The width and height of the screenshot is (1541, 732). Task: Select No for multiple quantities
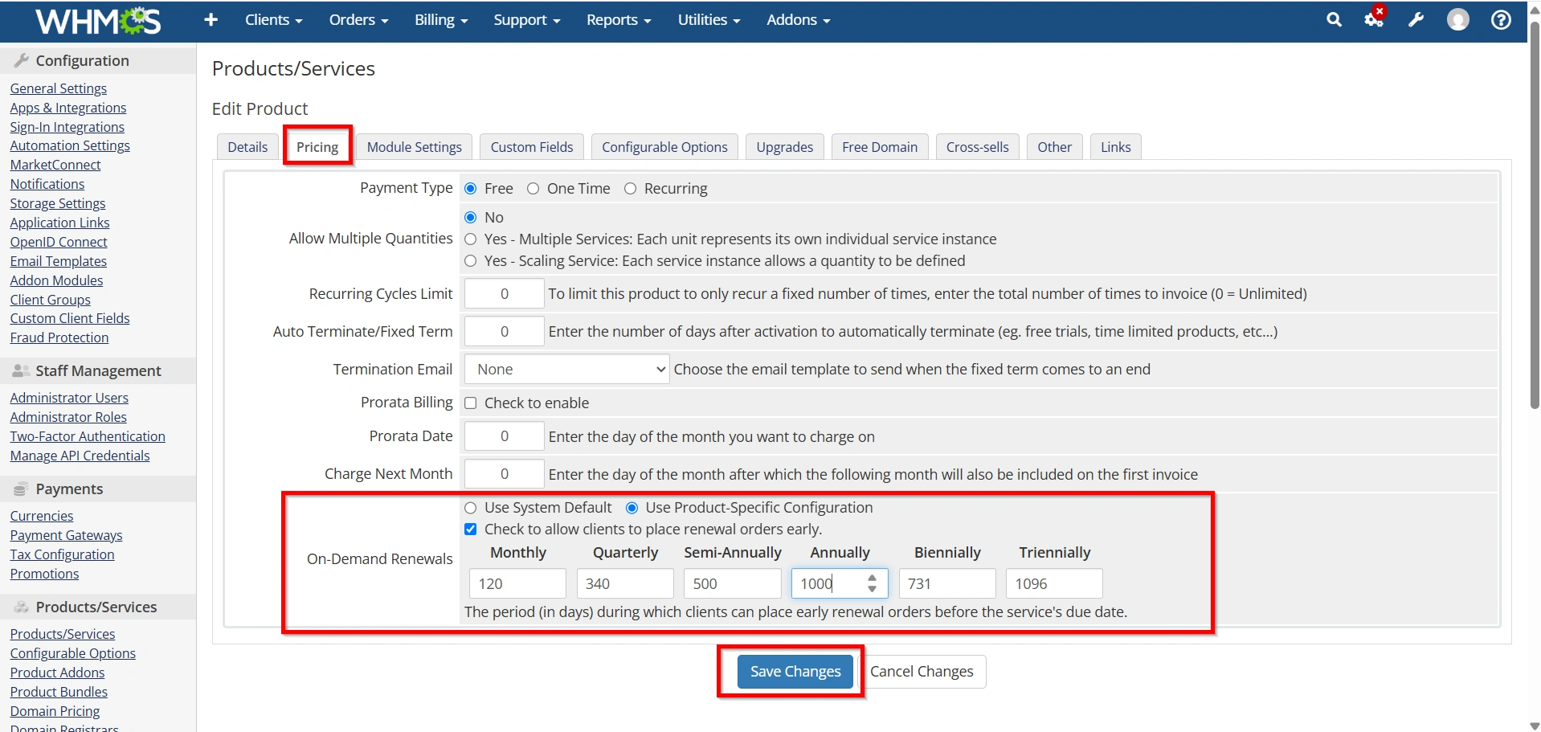point(471,218)
